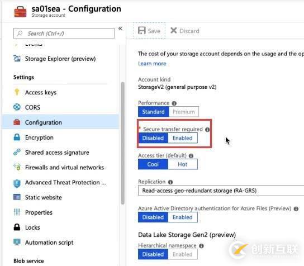304x266 pixels.
Task: Collapse the sidebar with double chevron
Action: coord(120,28)
